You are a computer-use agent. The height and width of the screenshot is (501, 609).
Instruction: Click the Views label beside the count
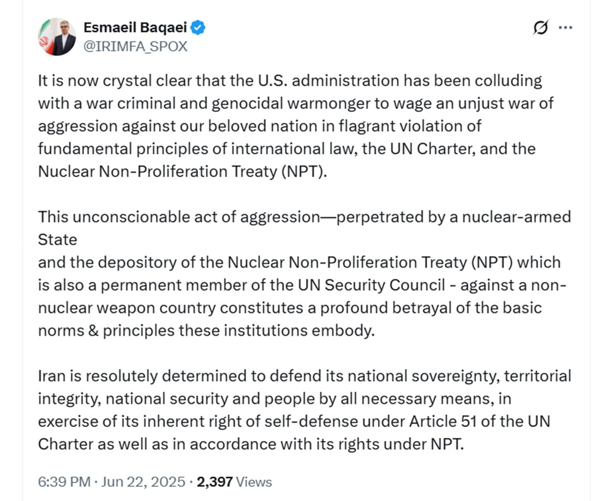[254, 482]
